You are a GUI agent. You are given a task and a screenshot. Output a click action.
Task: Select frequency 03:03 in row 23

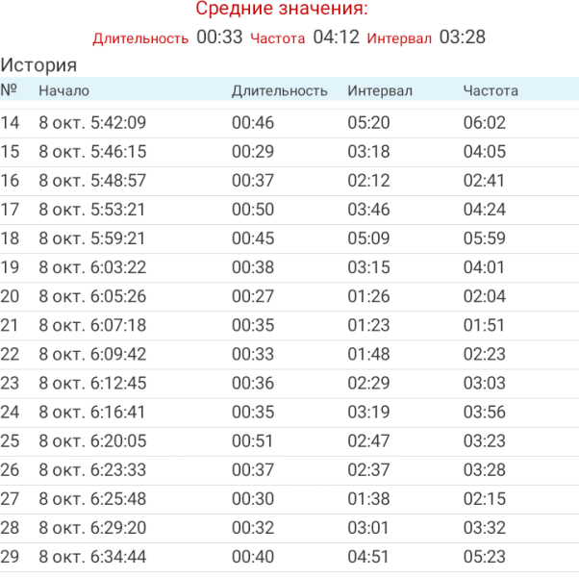(485, 383)
